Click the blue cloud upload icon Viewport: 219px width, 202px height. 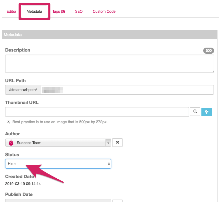click(207, 112)
